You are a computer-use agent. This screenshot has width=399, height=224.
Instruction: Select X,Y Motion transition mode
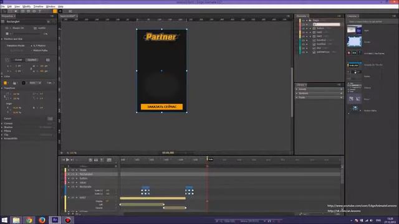point(39,45)
